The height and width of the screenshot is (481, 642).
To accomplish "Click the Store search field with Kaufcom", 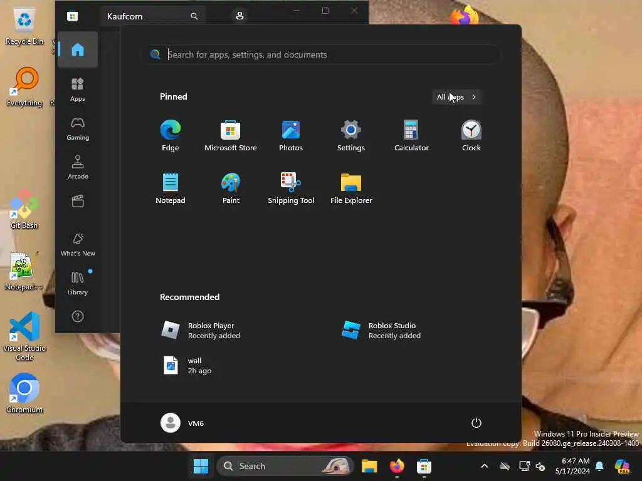I will (x=153, y=16).
